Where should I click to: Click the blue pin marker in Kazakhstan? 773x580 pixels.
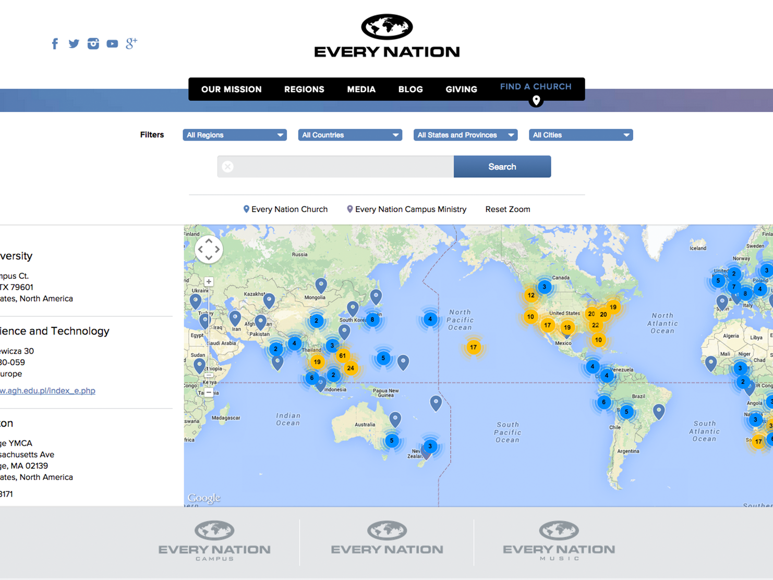pyautogui.click(x=269, y=300)
